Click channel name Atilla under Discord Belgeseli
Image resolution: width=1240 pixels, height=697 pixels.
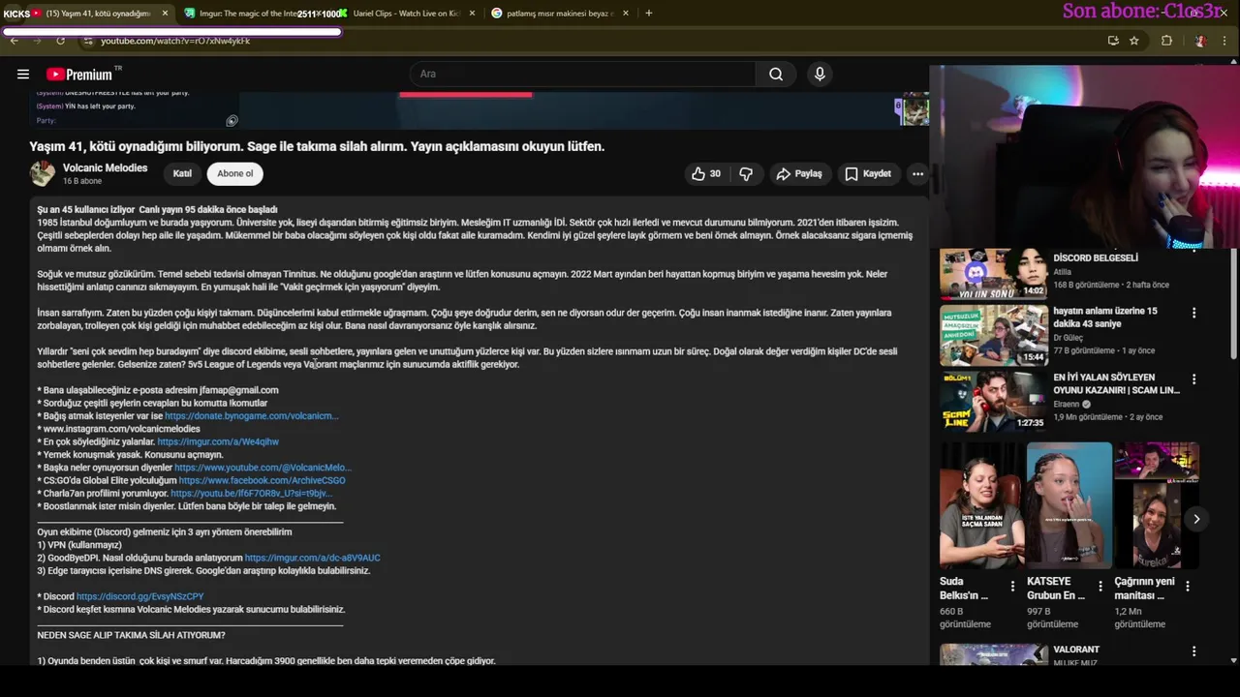click(1063, 272)
